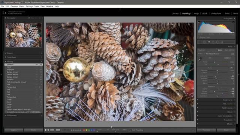This screenshot has height=135, width=240.
Task: Toggle shadow clipping indicator in histogram
Action: pyautogui.click(x=199, y=22)
